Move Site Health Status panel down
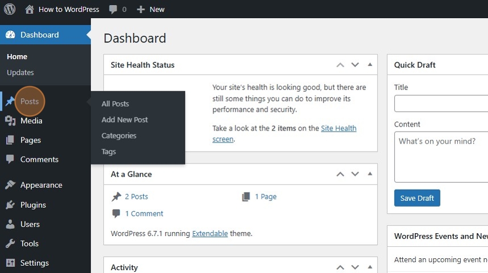The image size is (488, 273). point(355,65)
